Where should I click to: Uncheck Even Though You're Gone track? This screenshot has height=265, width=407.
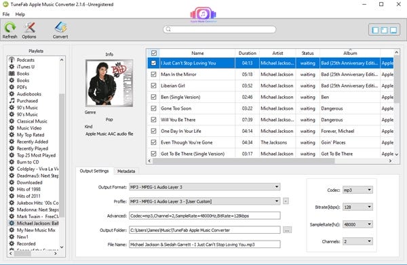point(154,142)
